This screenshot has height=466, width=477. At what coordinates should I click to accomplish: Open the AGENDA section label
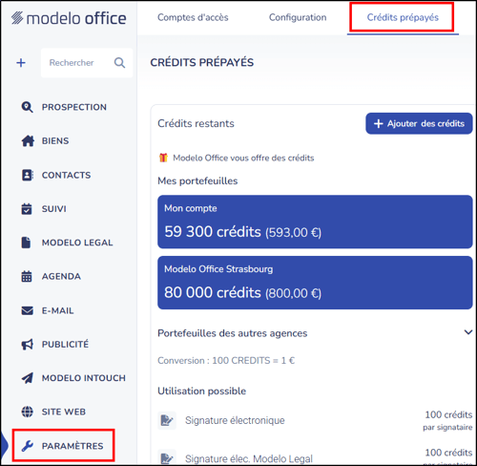pos(61,276)
